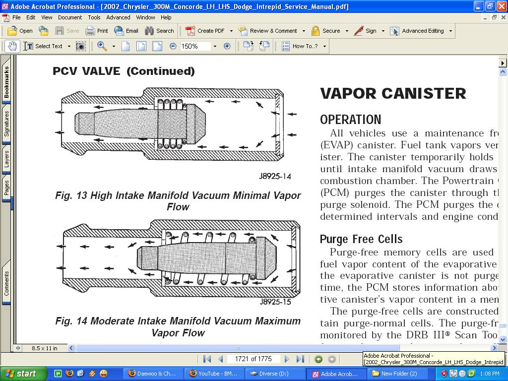508x381 pixels.
Task: Click the zoom out minus button
Action: click(173, 46)
